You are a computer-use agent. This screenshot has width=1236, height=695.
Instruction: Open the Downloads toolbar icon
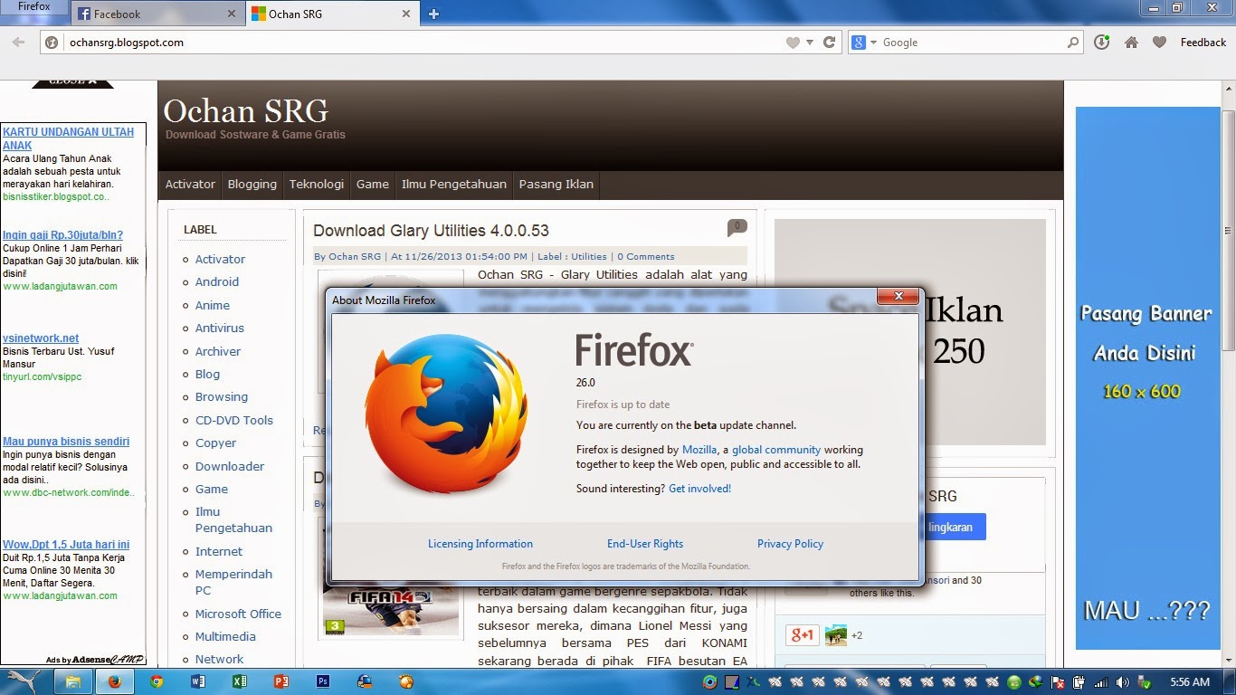(1102, 43)
